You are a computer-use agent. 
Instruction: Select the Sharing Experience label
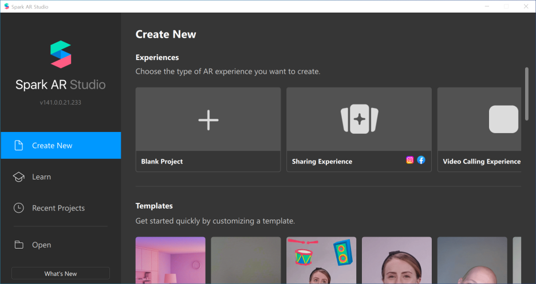point(322,162)
